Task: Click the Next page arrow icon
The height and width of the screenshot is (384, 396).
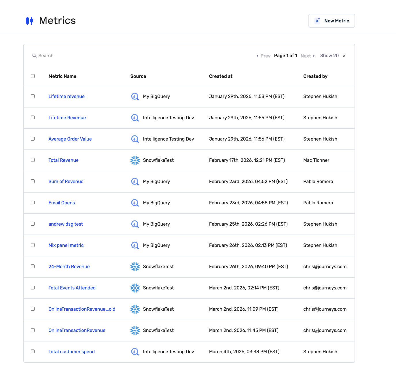Action: tap(314, 56)
